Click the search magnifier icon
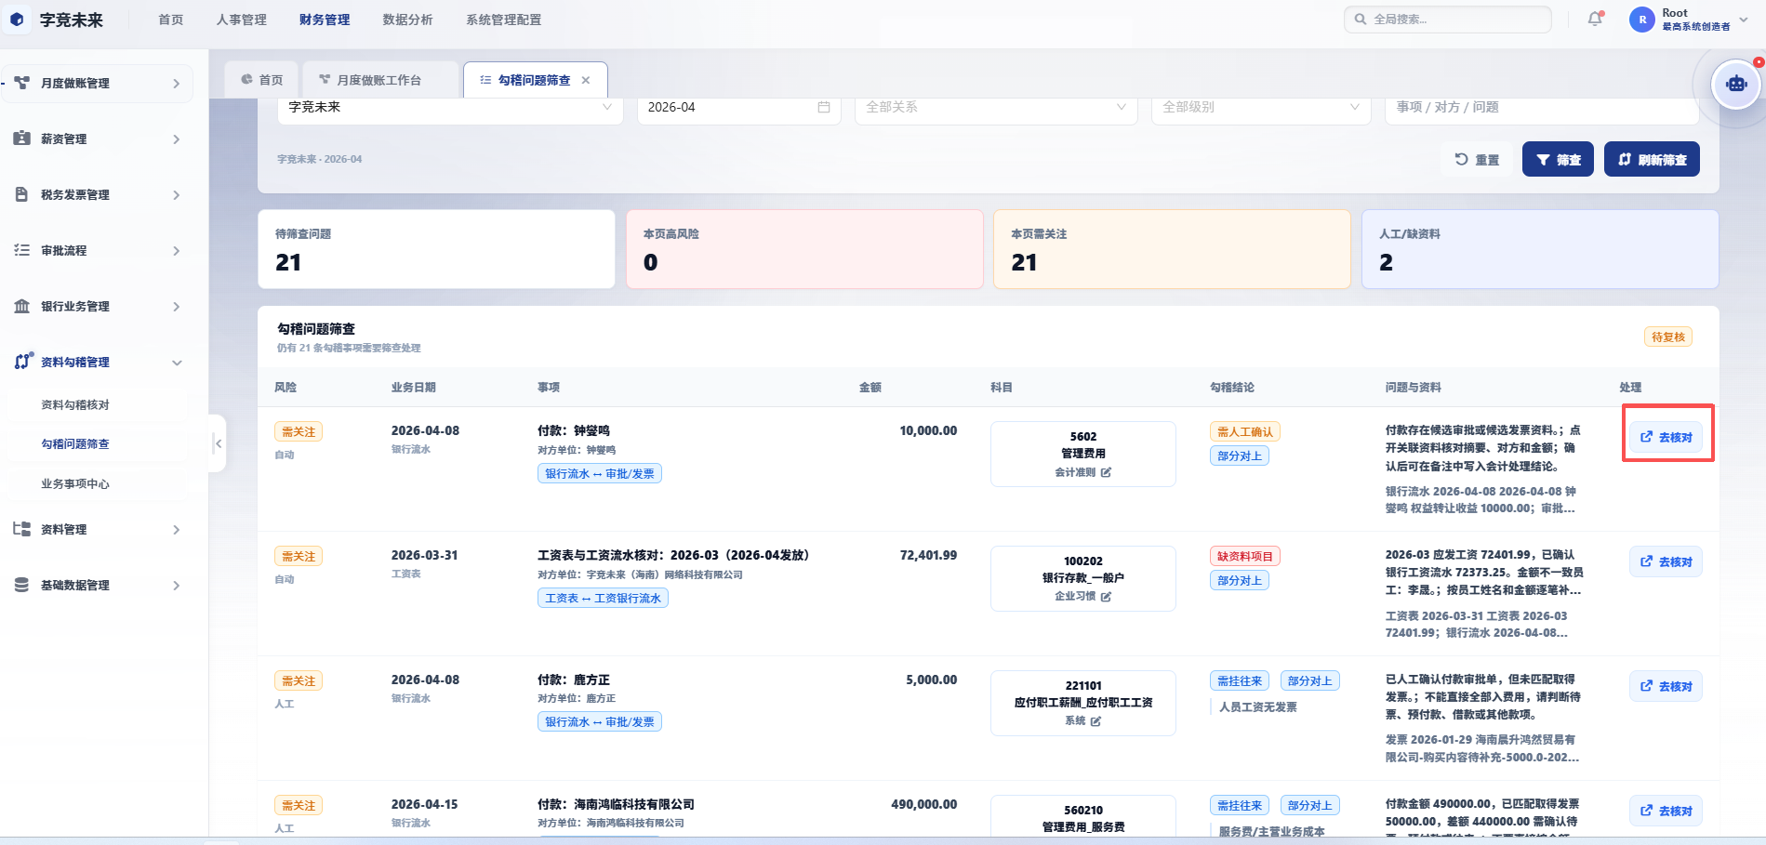Image resolution: width=1766 pixels, height=845 pixels. pos(1361,19)
